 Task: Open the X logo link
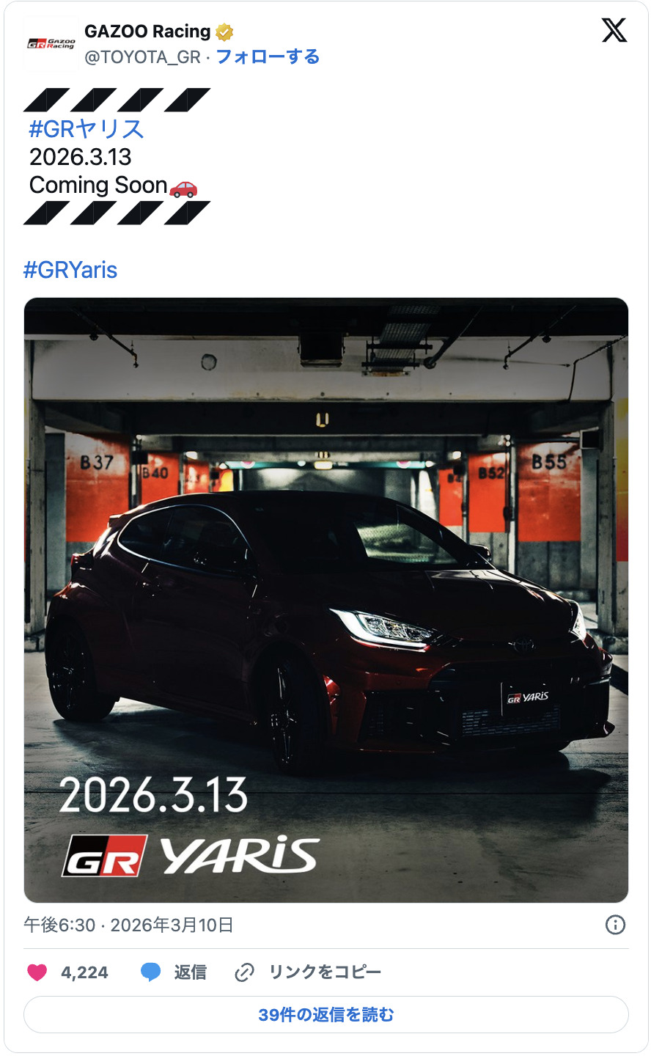614,31
